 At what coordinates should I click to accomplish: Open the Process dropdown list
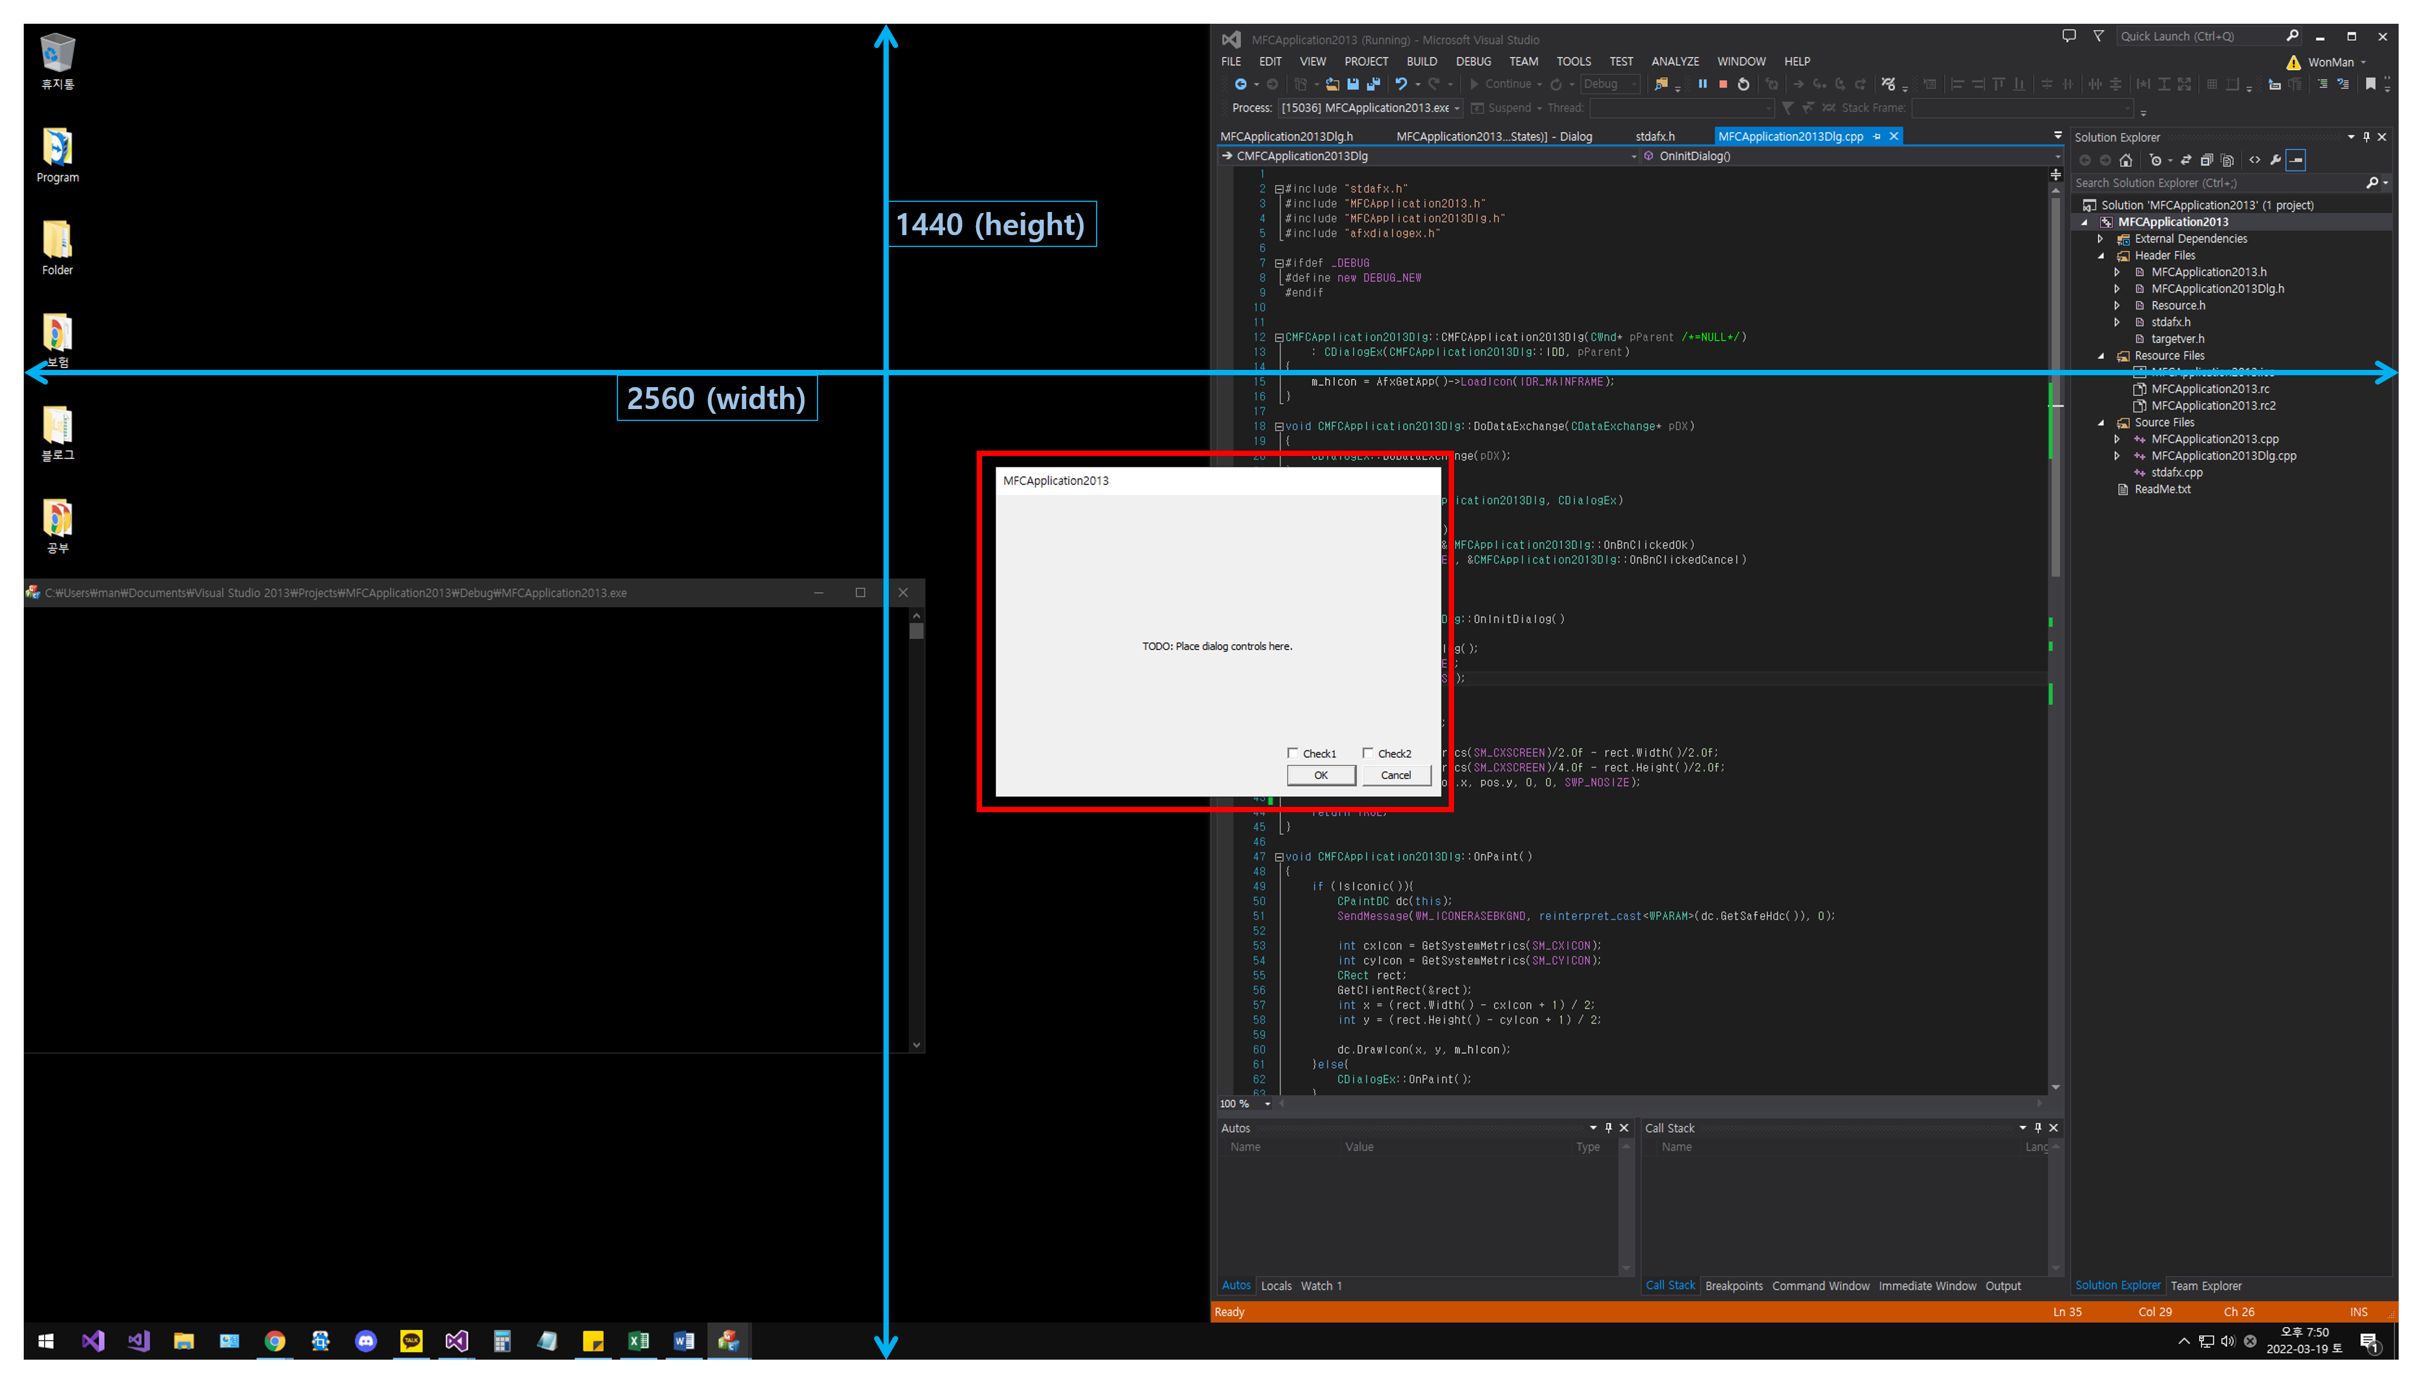(1456, 109)
